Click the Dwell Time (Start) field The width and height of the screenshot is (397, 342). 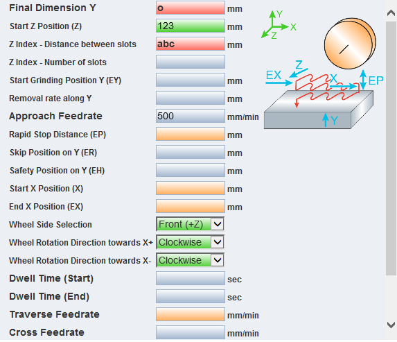(191, 278)
